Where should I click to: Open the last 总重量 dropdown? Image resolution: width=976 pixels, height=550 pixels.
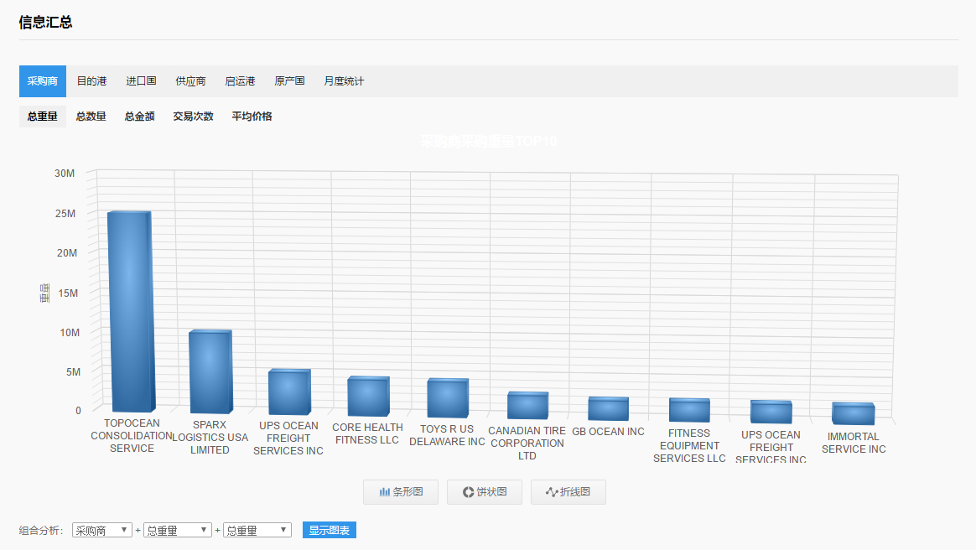click(257, 530)
